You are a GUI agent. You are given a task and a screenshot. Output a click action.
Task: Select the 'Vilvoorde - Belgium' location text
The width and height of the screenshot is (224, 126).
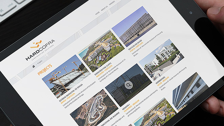(x=132, y=106)
